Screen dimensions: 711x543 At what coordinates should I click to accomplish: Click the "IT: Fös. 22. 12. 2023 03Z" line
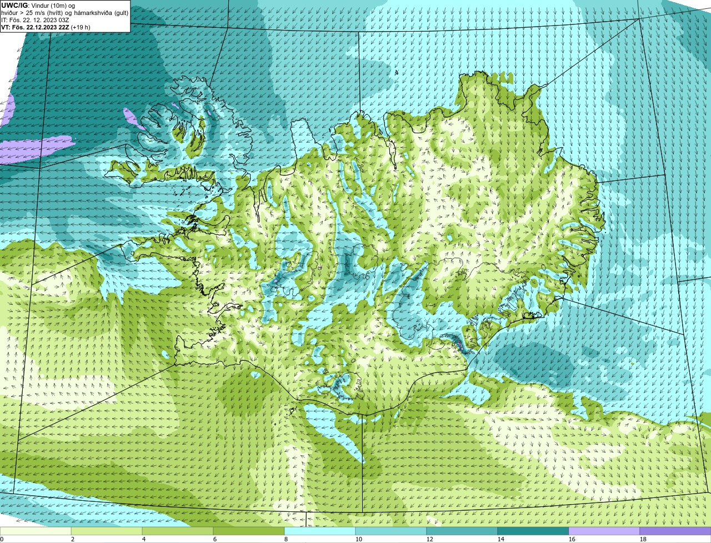point(35,20)
